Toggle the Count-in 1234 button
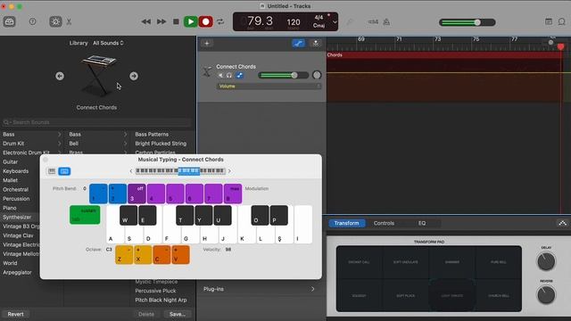 [x=373, y=21]
